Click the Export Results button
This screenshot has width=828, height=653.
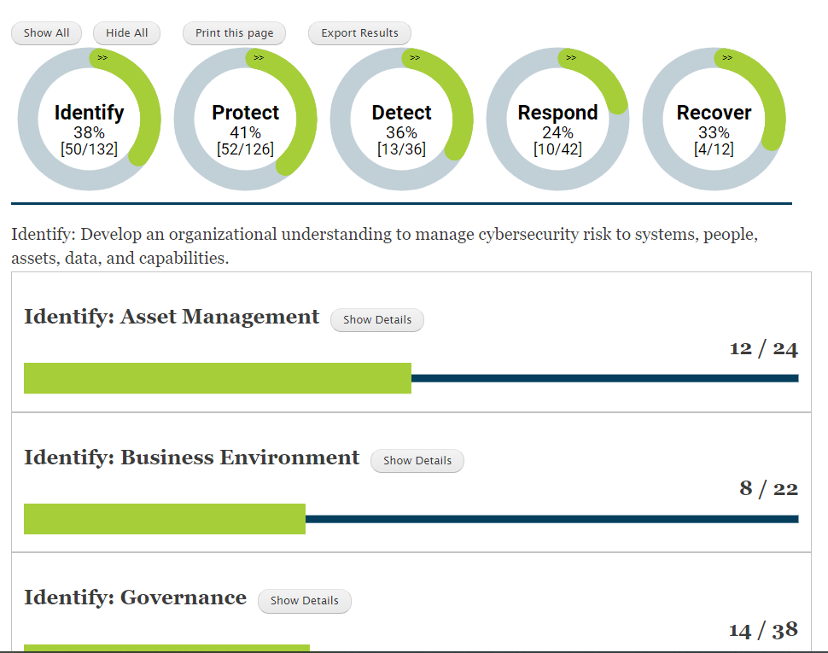(x=359, y=33)
